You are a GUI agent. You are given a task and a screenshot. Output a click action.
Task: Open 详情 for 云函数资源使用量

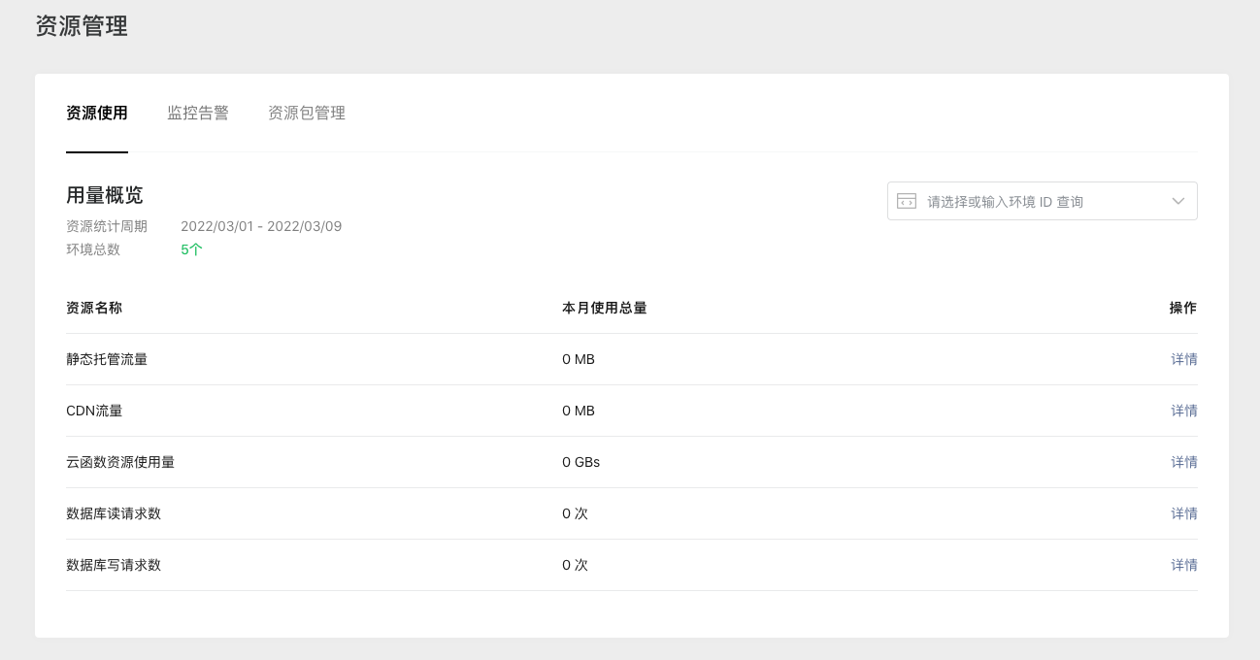click(x=1184, y=462)
